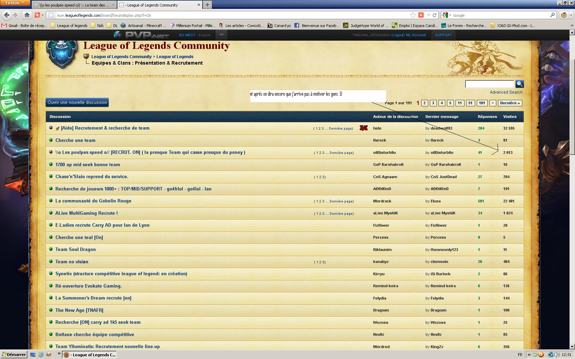575x359 pixels.
Task: Click author name Mordrack
Action: pos(382,201)
